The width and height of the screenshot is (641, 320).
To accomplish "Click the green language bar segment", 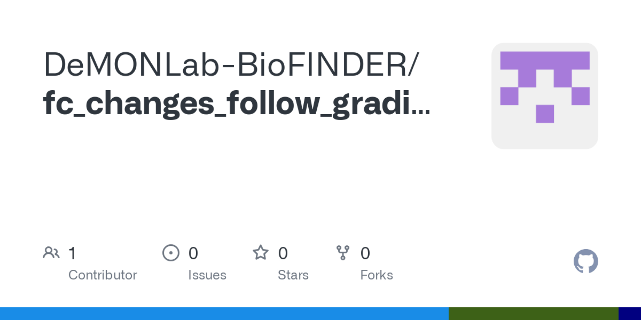I will (533, 314).
